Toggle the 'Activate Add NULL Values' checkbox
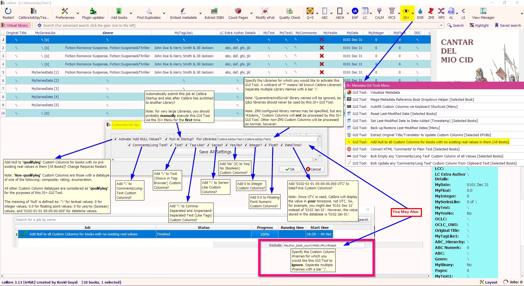This screenshot has height=286, width=524. [116, 139]
